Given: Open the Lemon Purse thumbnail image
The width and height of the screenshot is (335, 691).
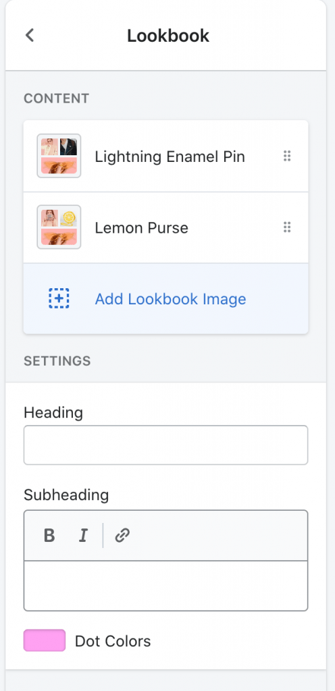Looking at the screenshot, I should (x=59, y=227).
